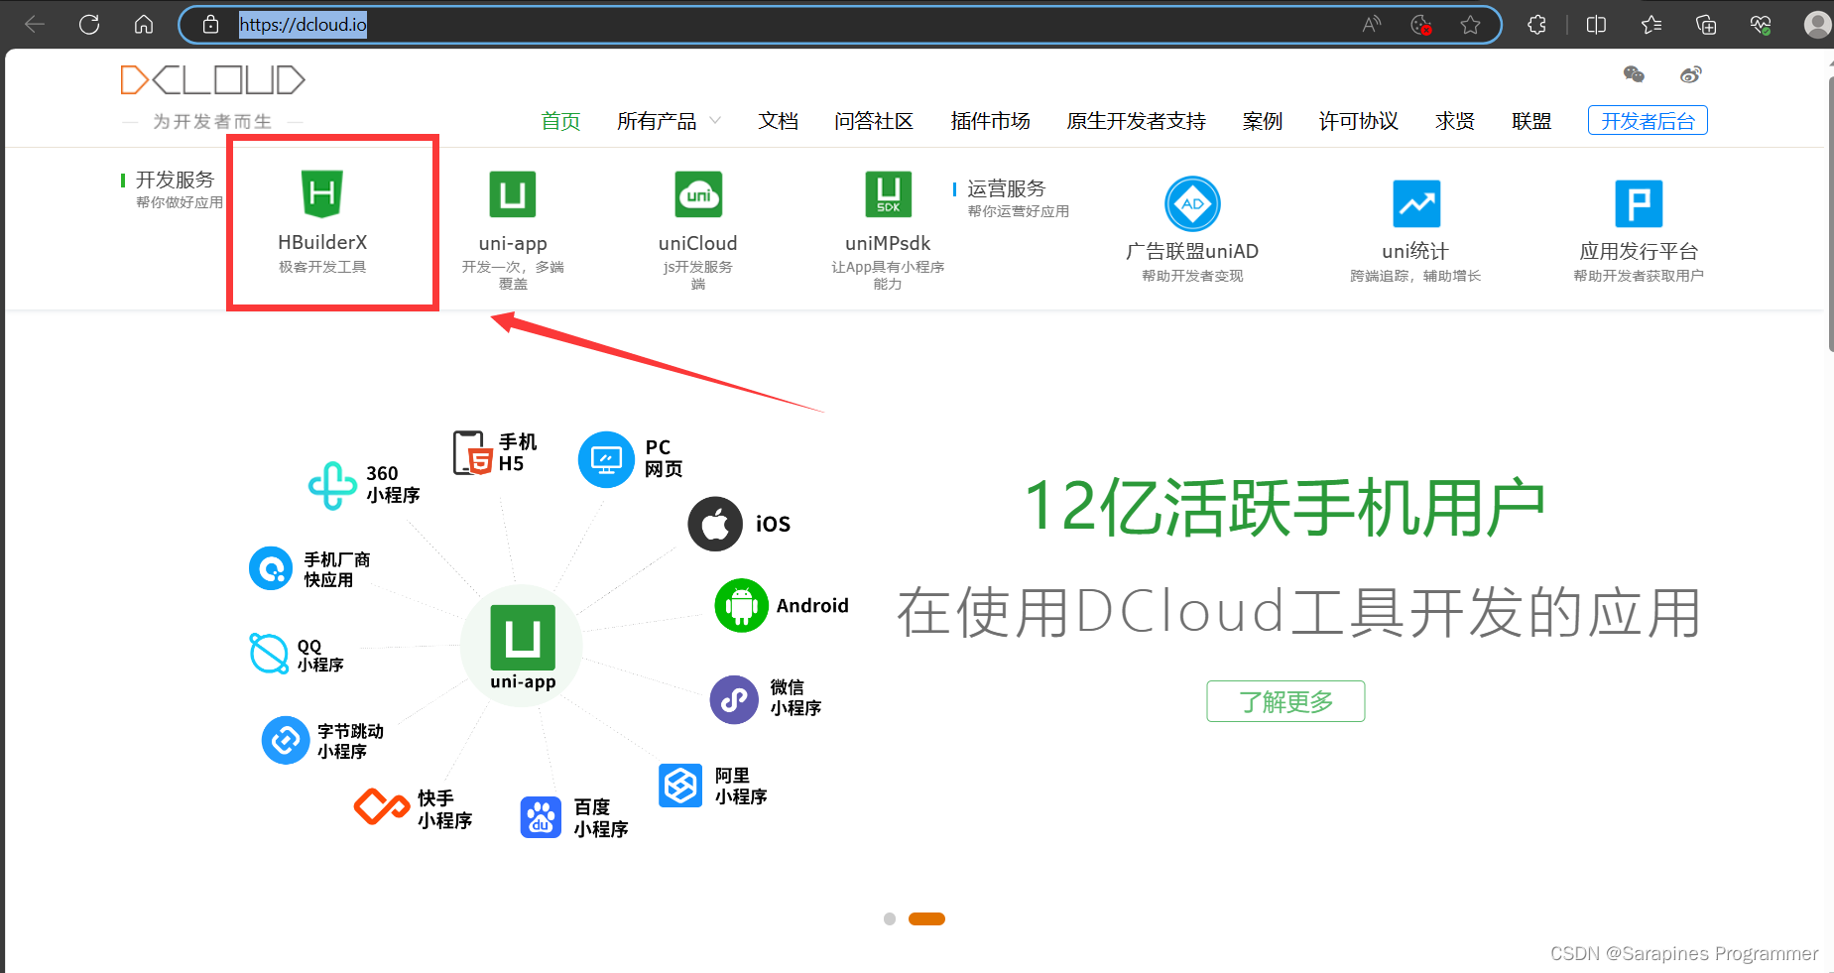Click the DCloud logo

pyautogui.click(x=212, y=80)
